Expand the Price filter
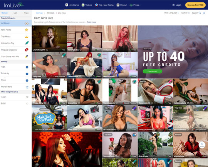This screenshot has width=208, height=167. click(x=27, y=80)
